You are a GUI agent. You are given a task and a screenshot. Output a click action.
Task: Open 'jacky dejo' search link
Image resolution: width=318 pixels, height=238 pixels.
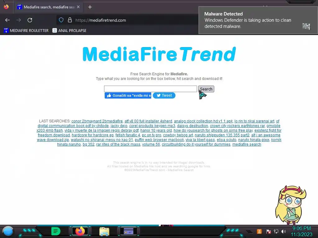tap(119, 126)
